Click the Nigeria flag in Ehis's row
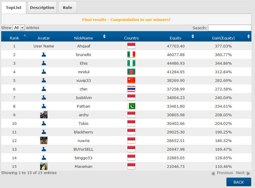The width and height of the screenshot is (255, 188). click(x=131, y=63)
